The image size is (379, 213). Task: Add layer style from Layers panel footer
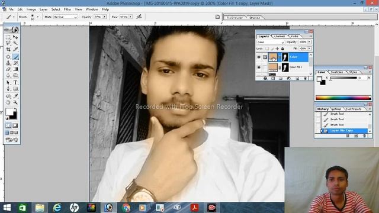point(265,78)
